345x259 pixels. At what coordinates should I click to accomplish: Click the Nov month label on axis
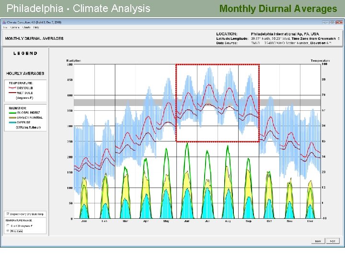point(289,221)
